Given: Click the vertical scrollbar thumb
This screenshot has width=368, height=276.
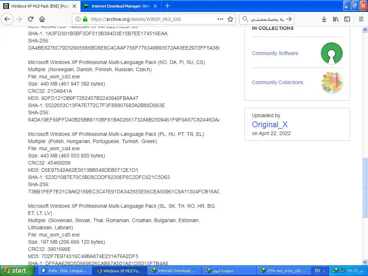Looking at the screenshot, I should 365,188.
